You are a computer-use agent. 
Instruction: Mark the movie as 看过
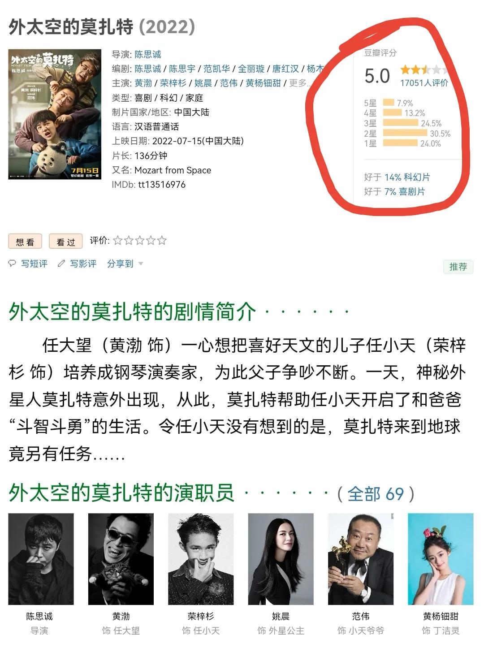click(66, 242)
